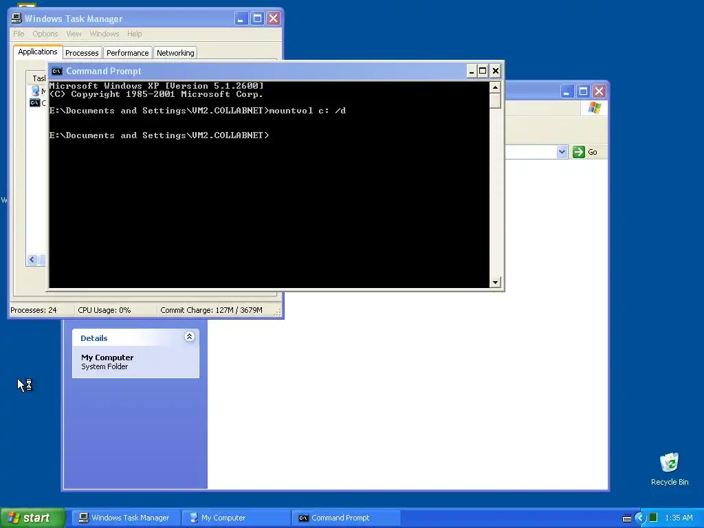Click the Command Prompt title bar icon

point(56,71)
